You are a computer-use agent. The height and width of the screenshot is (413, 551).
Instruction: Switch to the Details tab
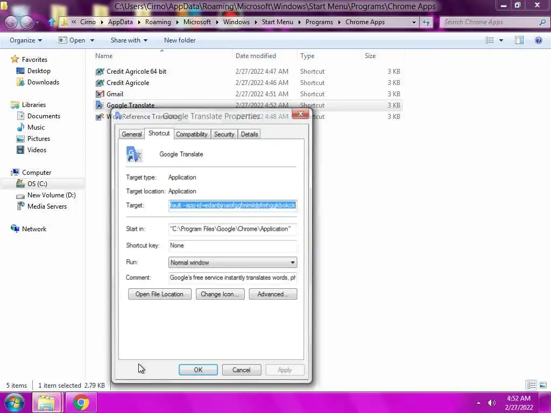coord(249,134)
